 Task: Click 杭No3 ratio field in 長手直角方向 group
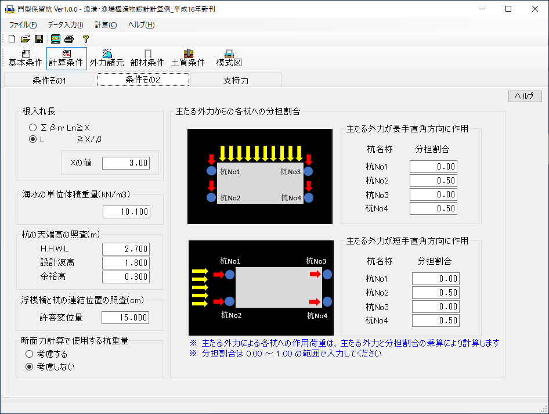(434, 195)
